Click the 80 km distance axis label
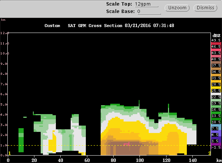 pos(113,160)
